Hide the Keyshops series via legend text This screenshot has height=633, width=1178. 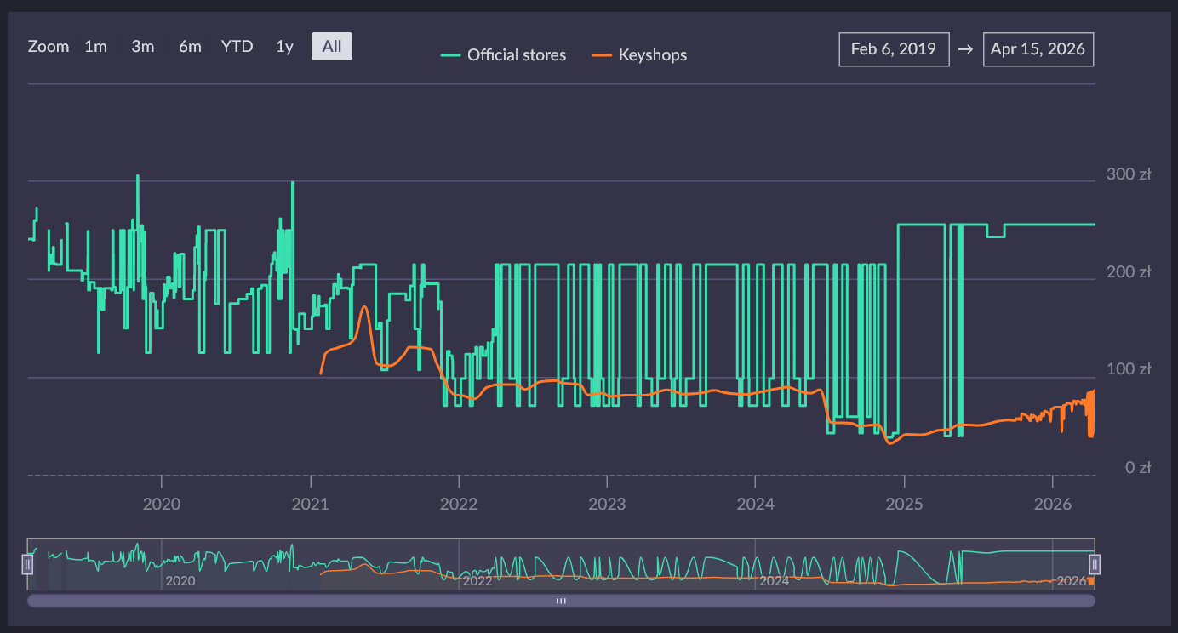652,55
